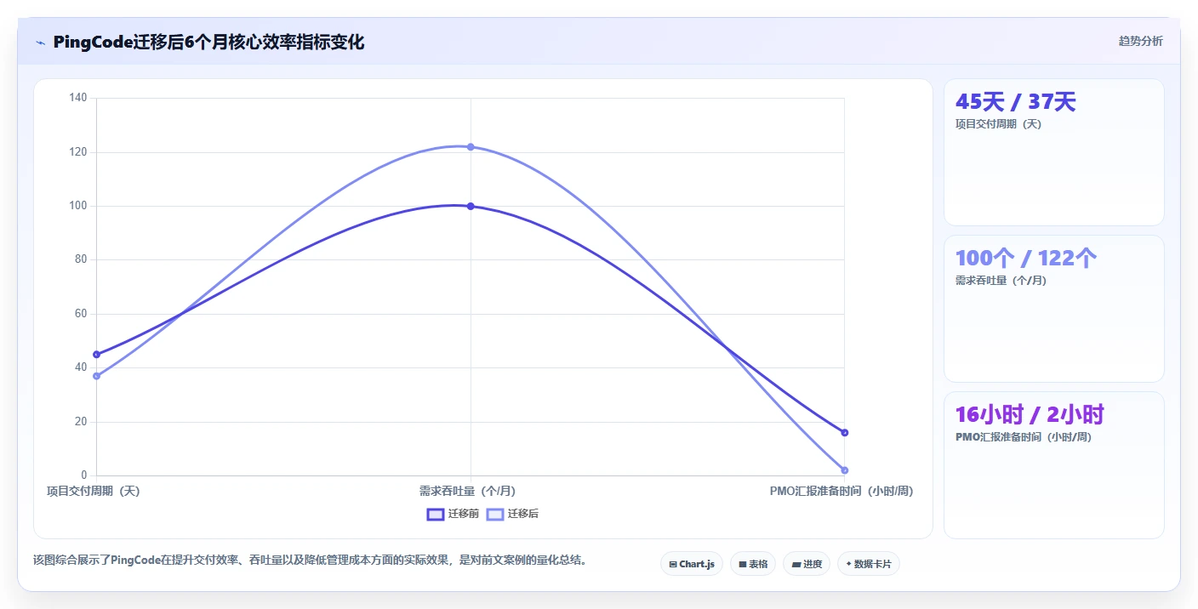Click the y-axis value 120

pyautogui.click(x=78, y=152)
